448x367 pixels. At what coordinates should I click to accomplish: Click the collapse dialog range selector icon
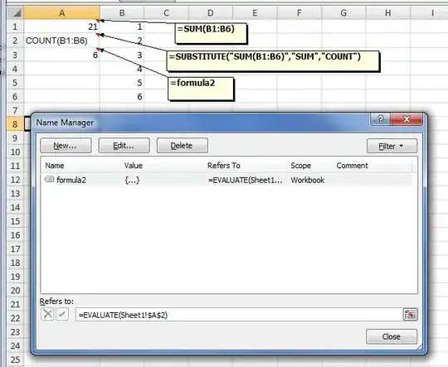(x=410, y=315)
